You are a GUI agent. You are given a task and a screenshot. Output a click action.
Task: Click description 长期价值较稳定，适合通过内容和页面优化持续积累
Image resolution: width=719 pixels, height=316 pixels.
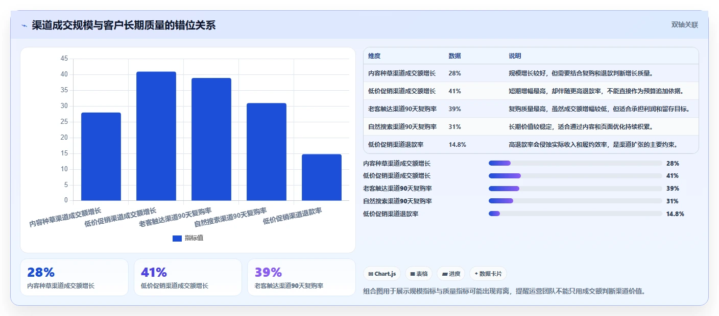(x=581, y=127)
